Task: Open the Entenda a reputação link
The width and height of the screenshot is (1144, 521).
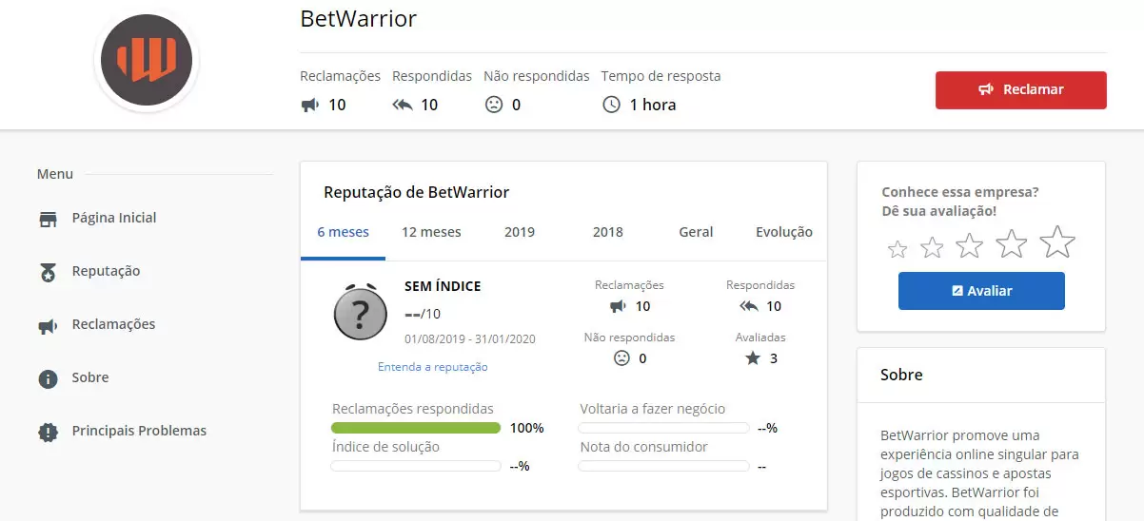Action: tap(433, 367)
